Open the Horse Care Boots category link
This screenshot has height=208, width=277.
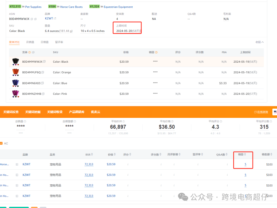coord(71,7)
